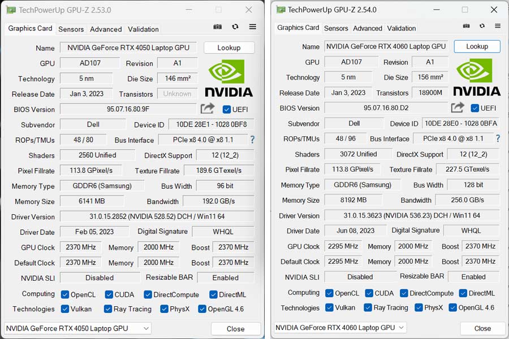Open the RTX 4050 Laptop GPU selector dropdown
This screenshot has height=339, width=509.
pyautogui.click(x=77, y=328)
